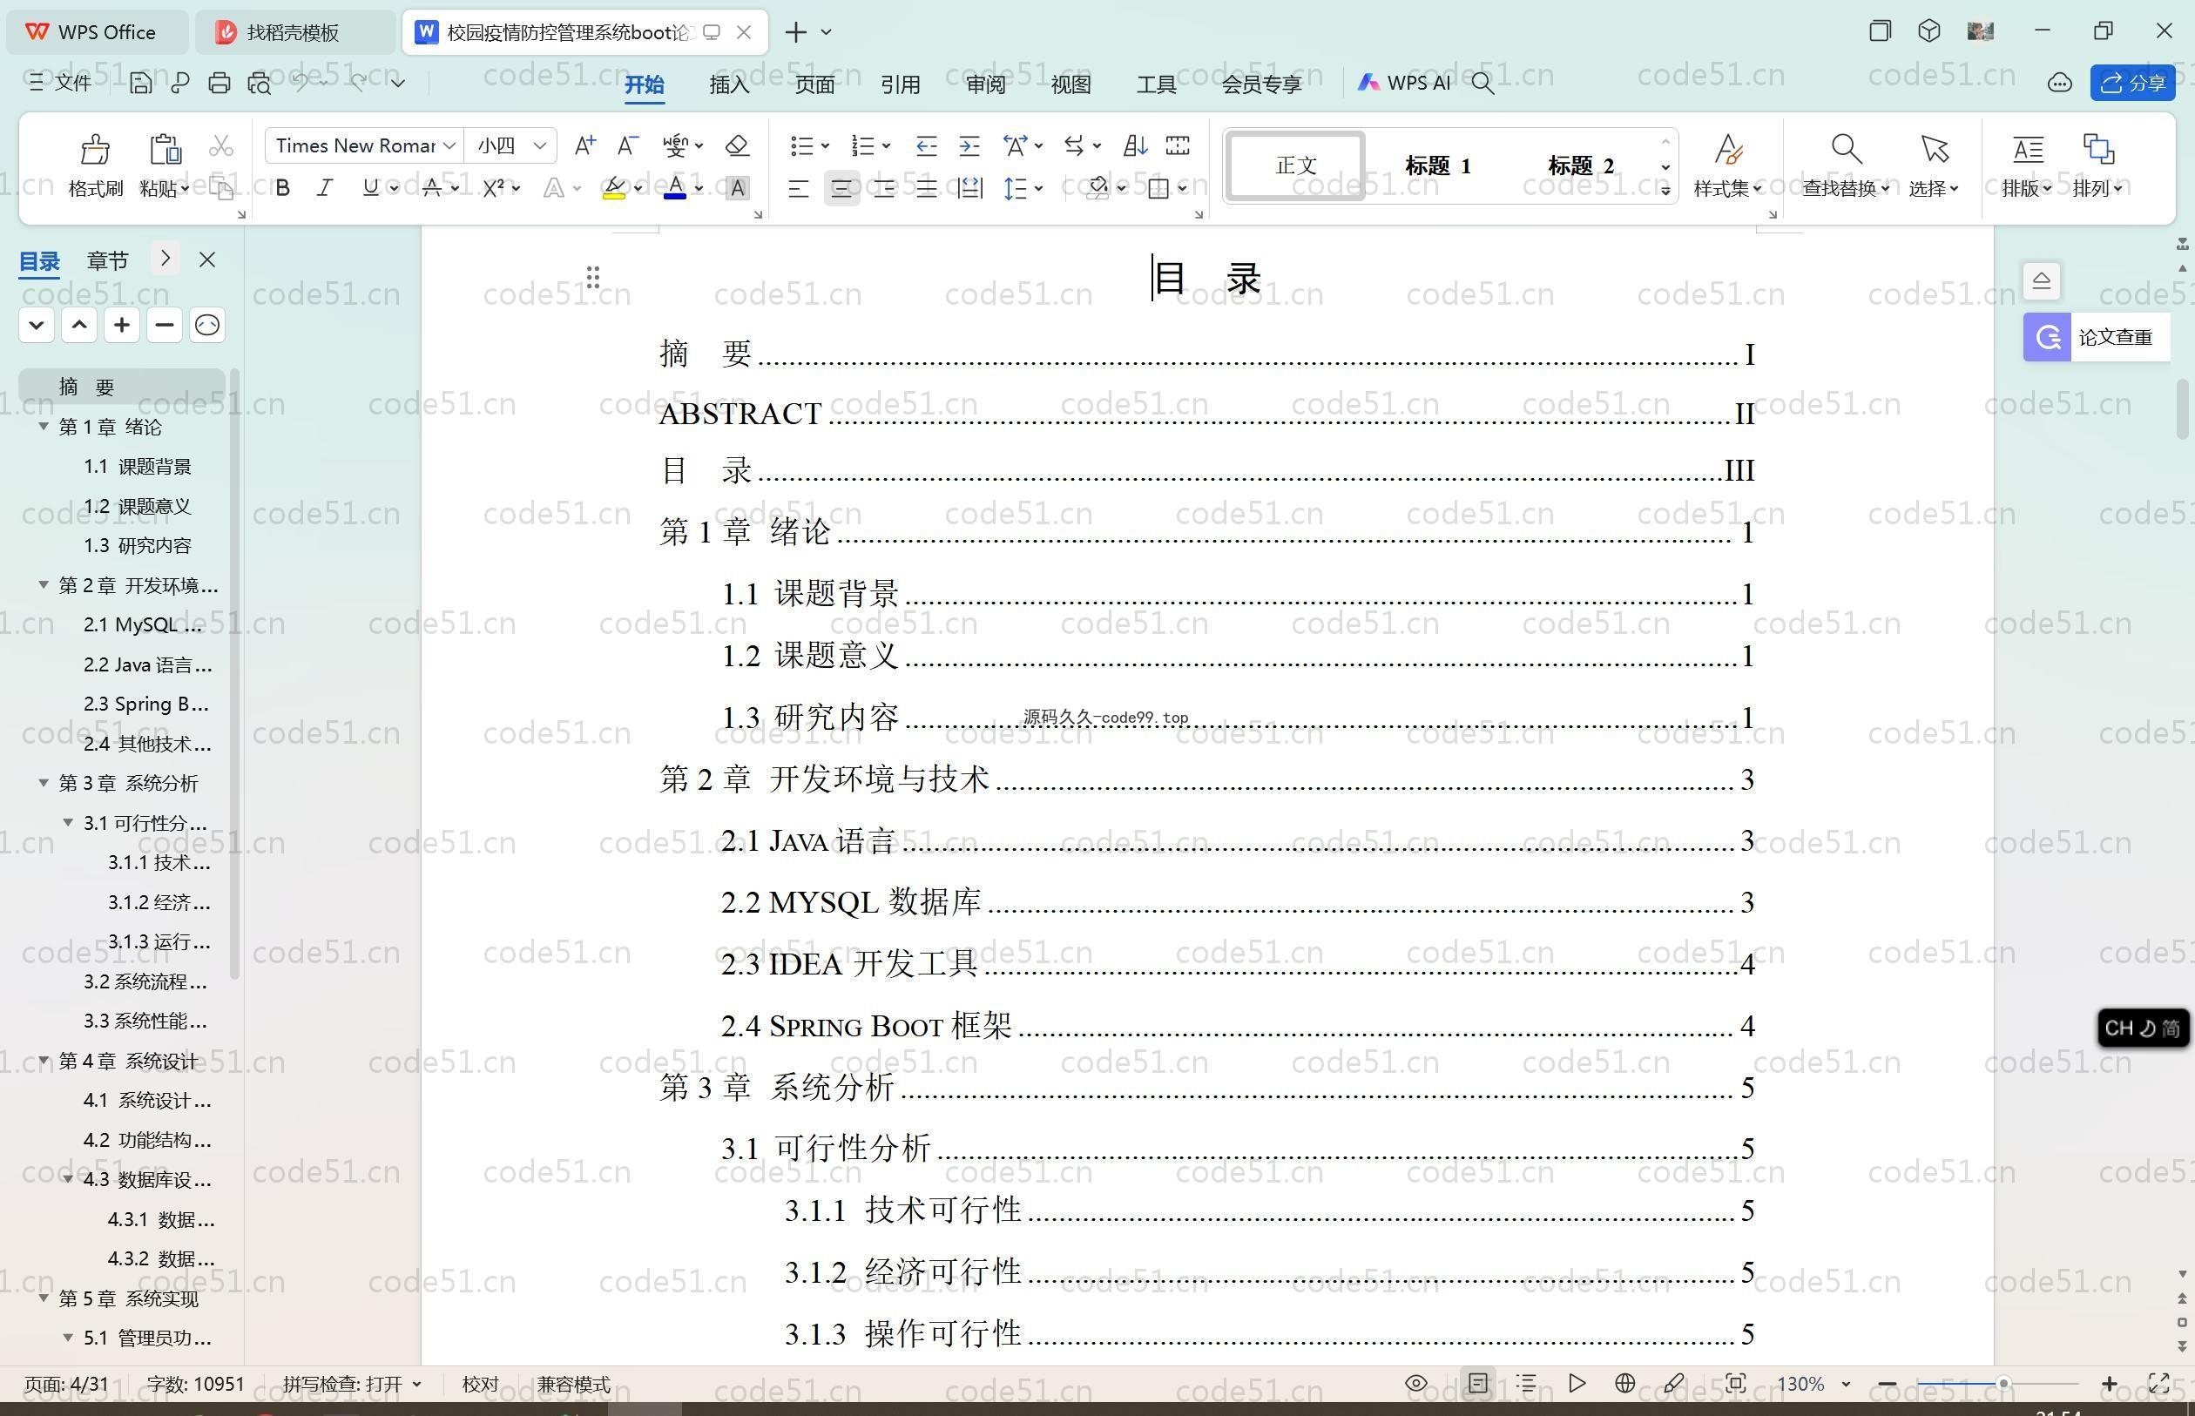Click the Clear Formatting eraser icon
Viewport: 2195px width, 1416px height.
tap(737, 145)
